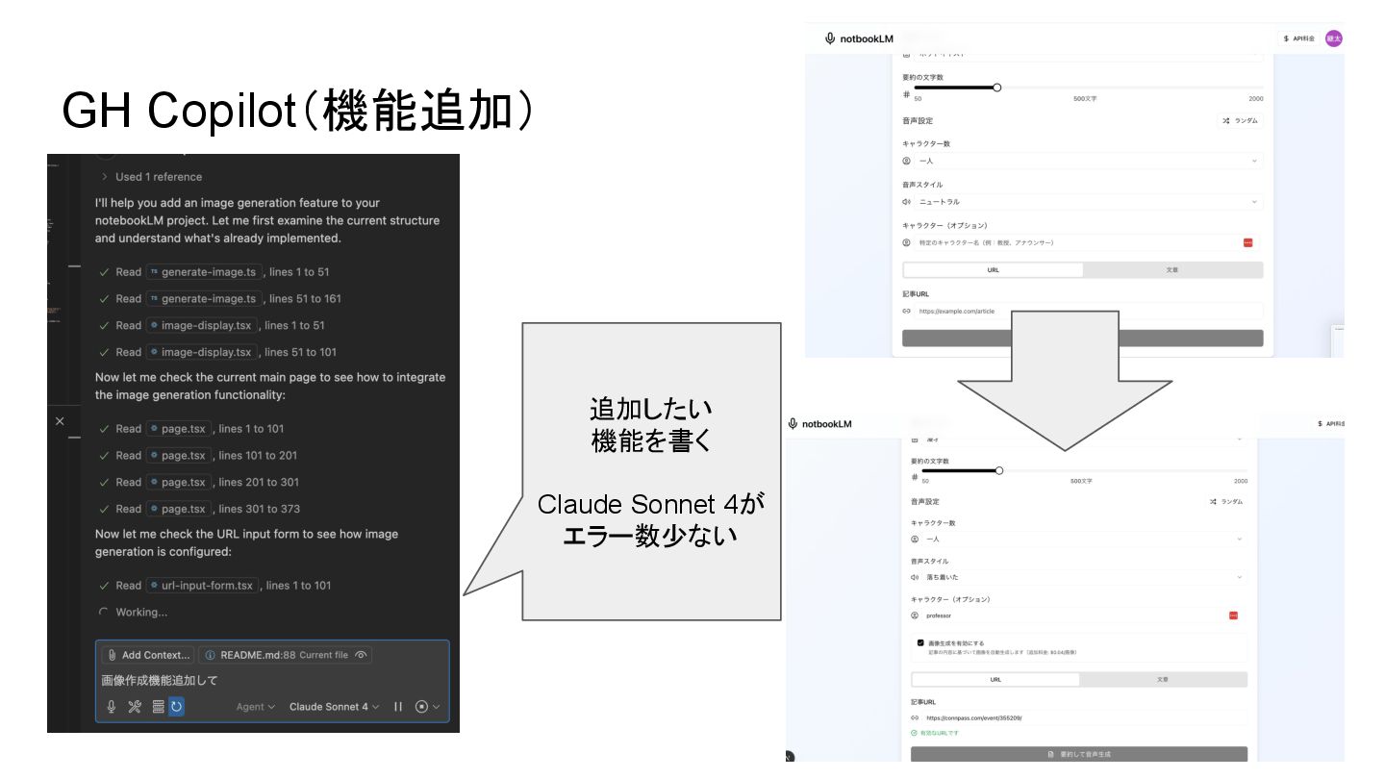The width and height of the screenshot is (1385, 779).
Task: Click the speaker icon beside ニュートラル
Action: pos(906,202)
